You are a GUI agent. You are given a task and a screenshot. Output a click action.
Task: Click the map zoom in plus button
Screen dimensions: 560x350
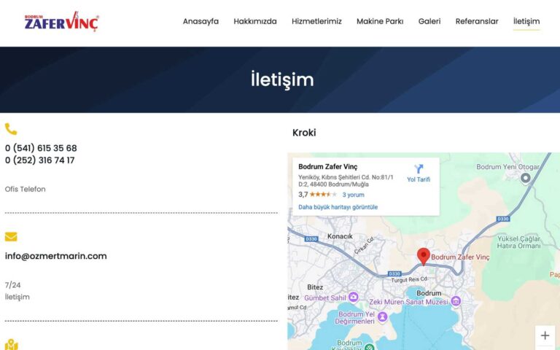[x=545, y=335]
